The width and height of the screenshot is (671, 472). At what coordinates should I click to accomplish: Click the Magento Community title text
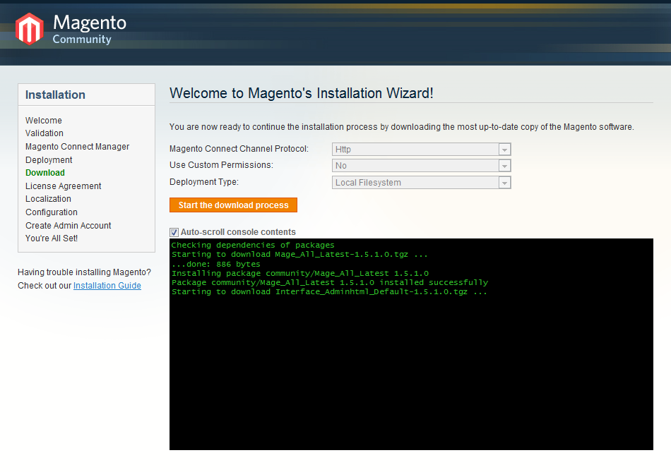(90, 29)
